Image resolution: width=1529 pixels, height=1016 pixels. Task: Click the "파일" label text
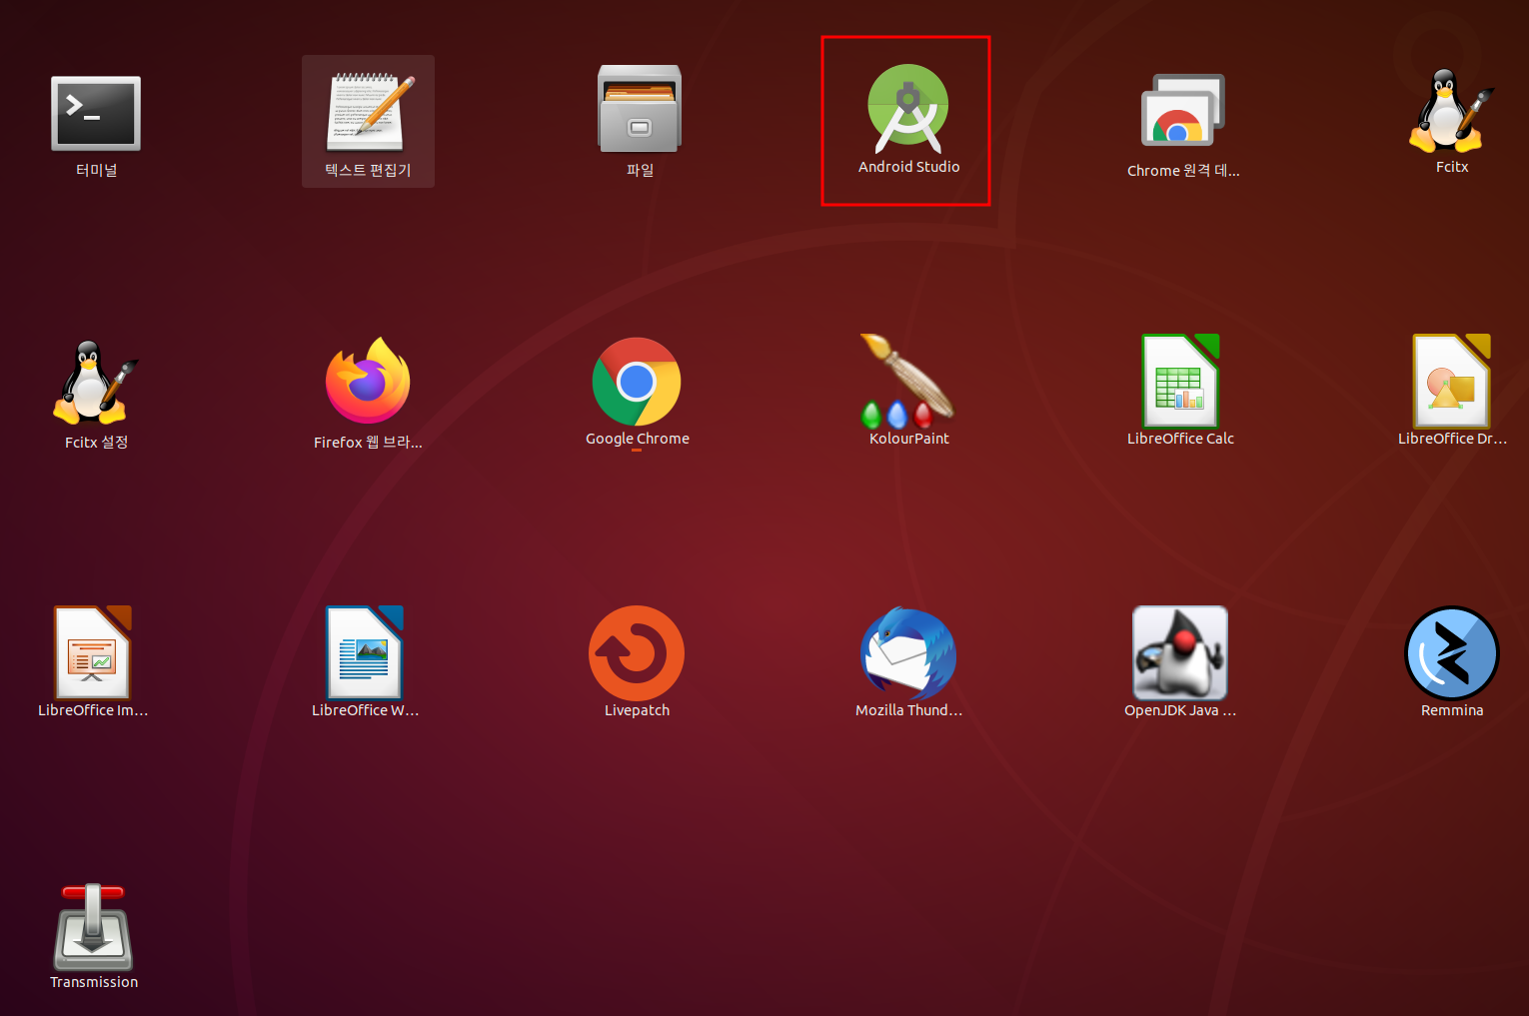[641, 171]
